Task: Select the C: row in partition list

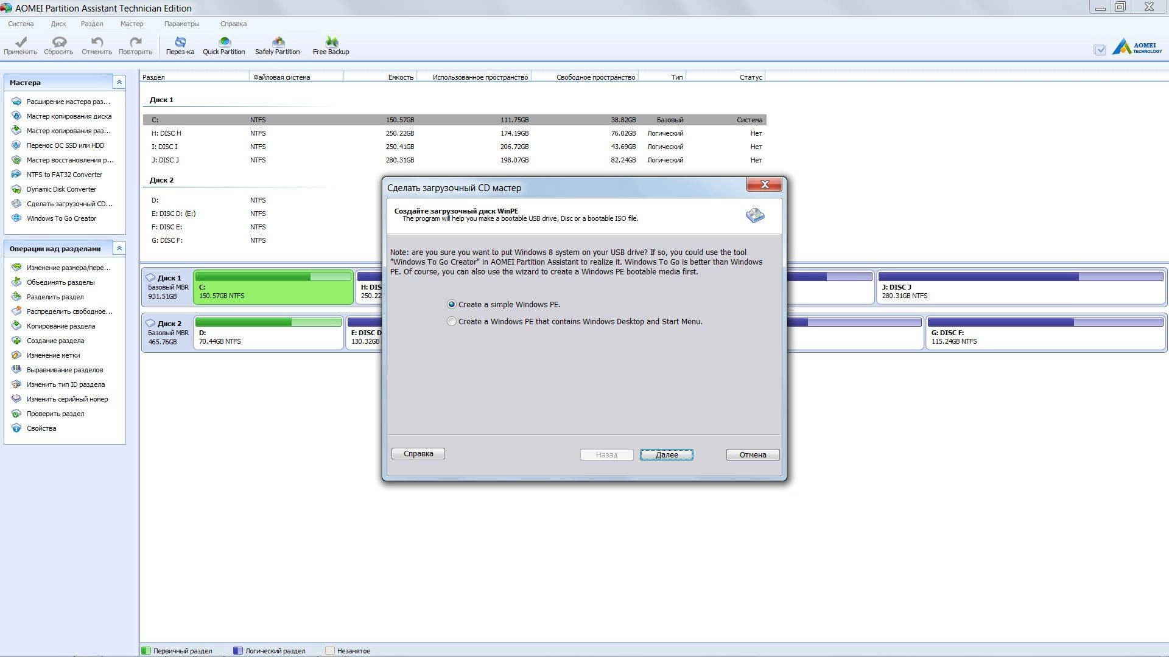Action: 455,120
